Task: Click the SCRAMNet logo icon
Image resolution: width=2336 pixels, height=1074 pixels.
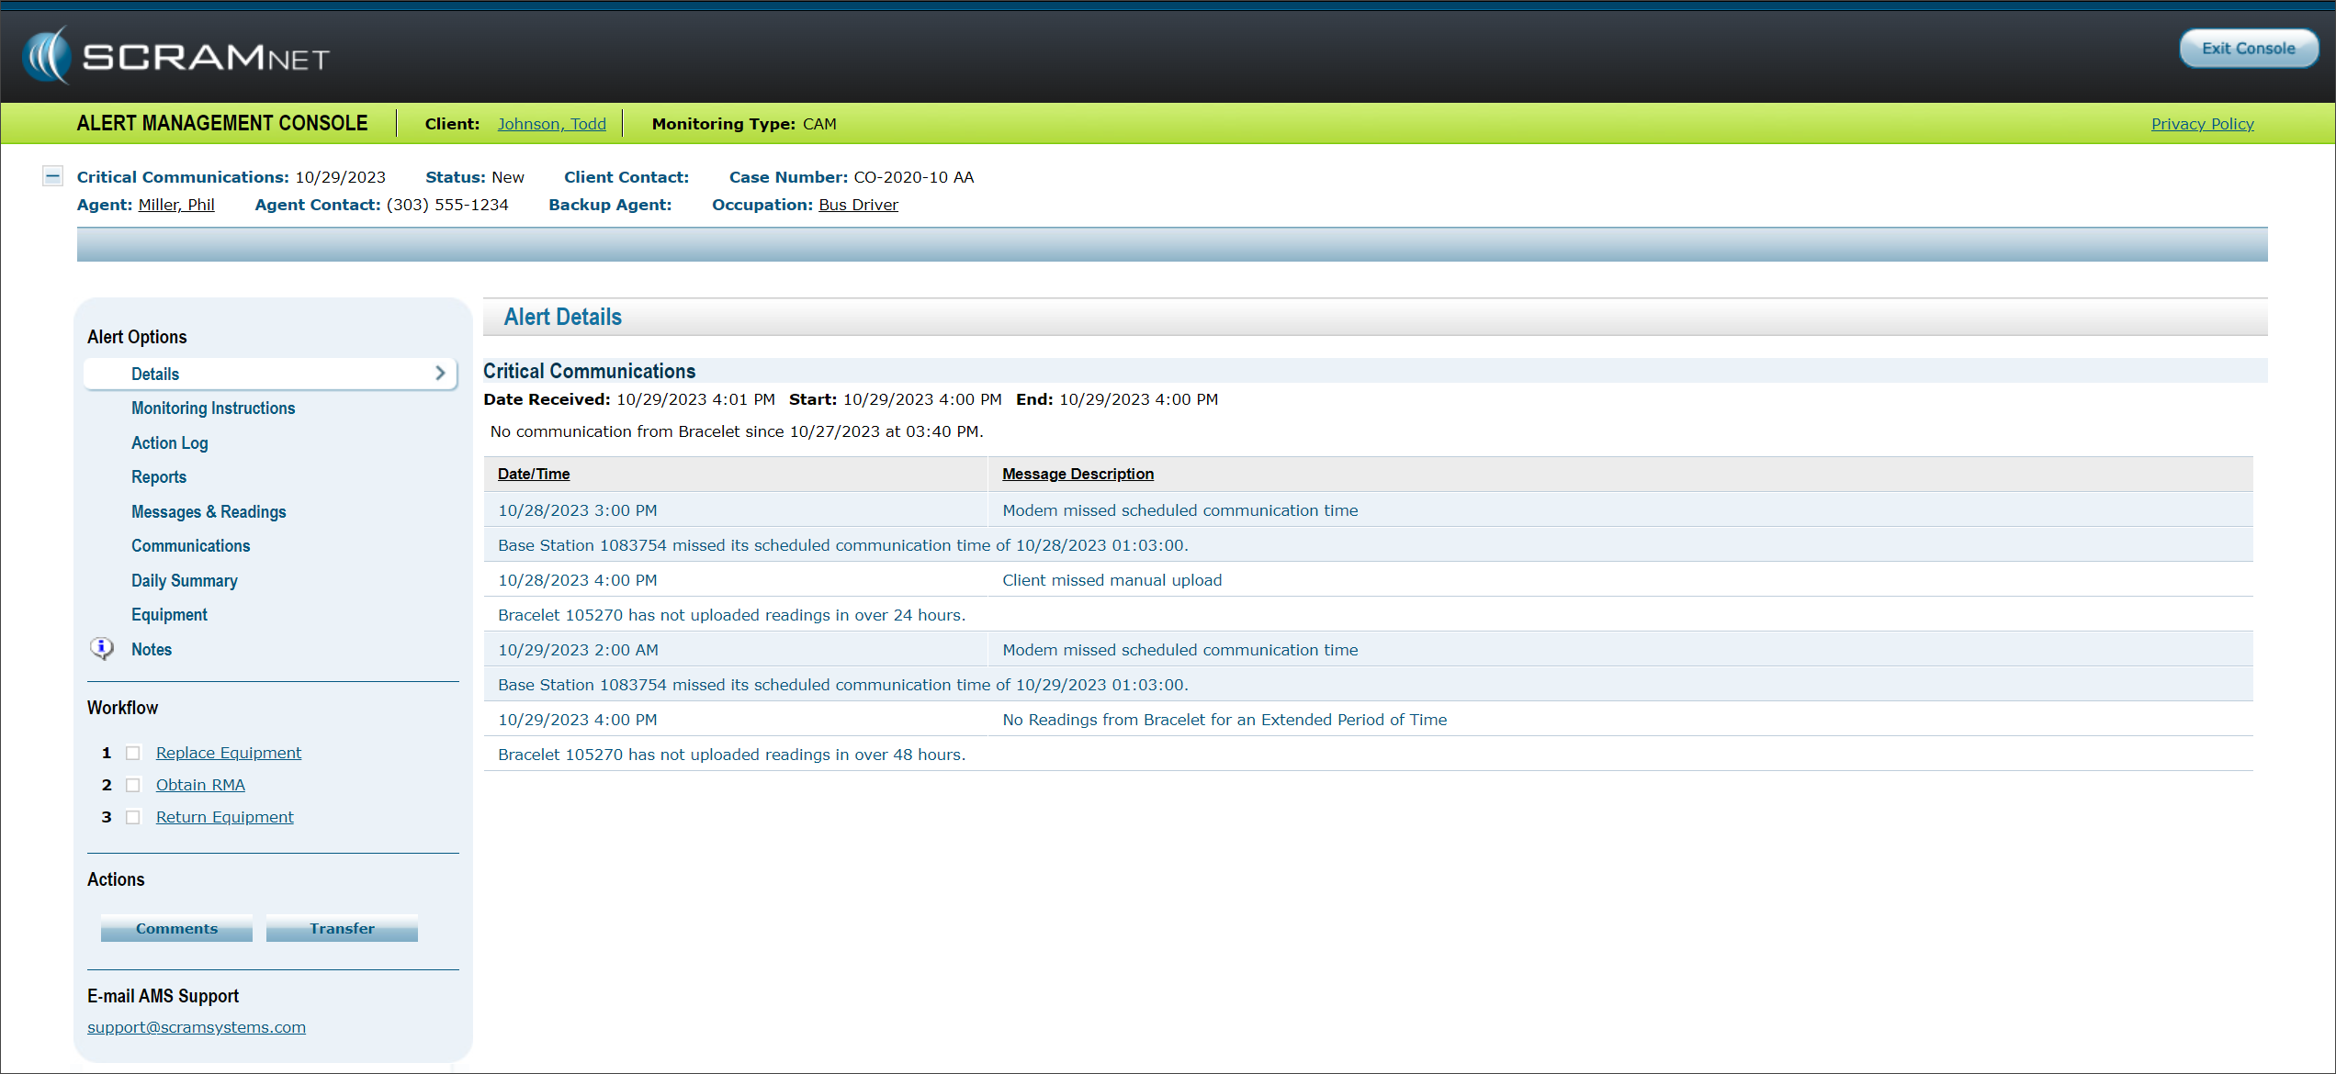Action: click(48, 56)
